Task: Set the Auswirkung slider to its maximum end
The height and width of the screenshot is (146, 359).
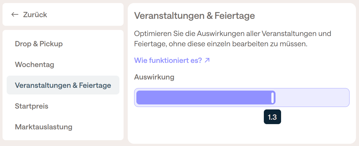Action: tap(348, 98)
